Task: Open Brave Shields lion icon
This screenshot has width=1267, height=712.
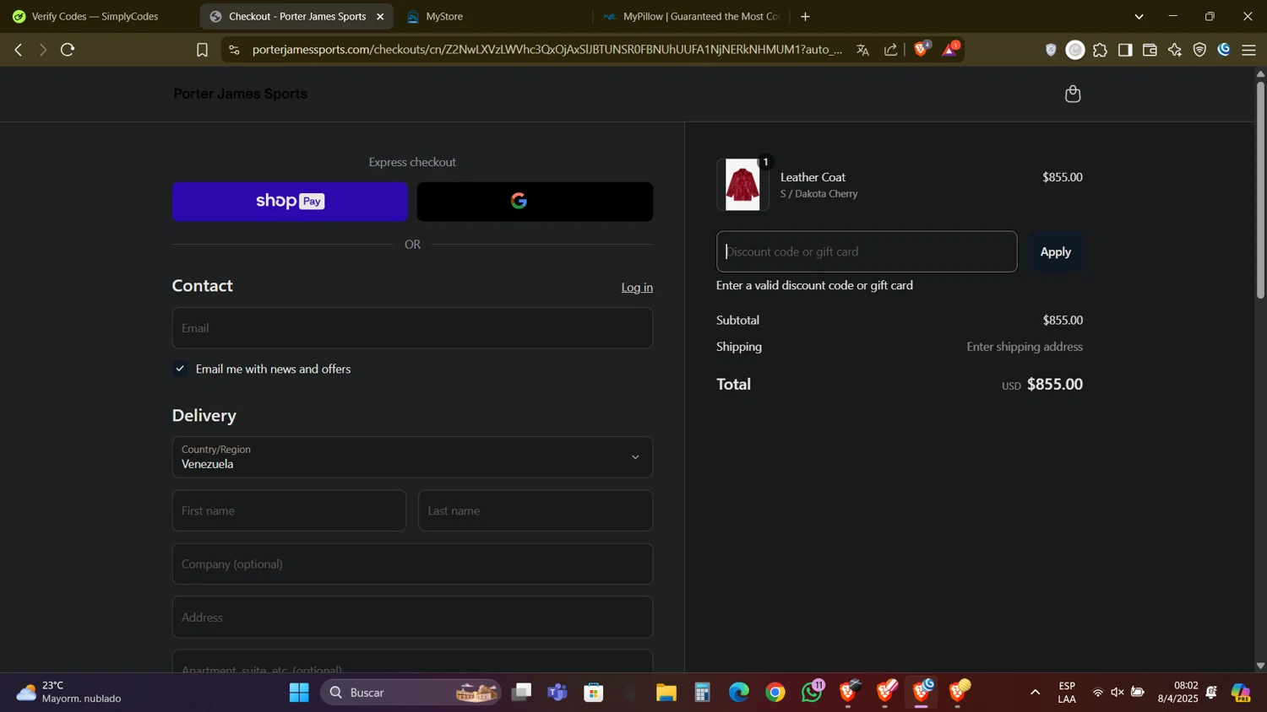Action: [x=922, y=49]
